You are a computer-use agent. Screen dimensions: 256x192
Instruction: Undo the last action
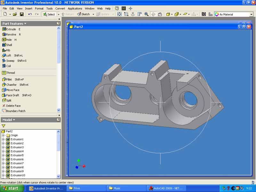[x=30, y=14]
